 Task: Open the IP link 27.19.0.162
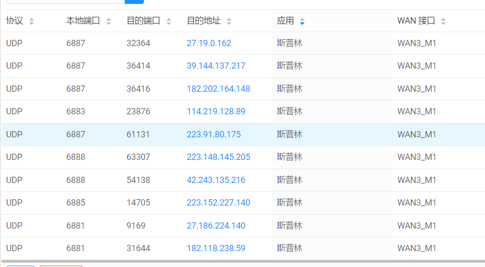click(x=209, y=43)
